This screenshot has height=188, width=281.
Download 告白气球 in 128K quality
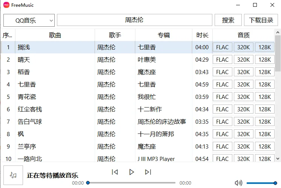(x=265, y=122)
